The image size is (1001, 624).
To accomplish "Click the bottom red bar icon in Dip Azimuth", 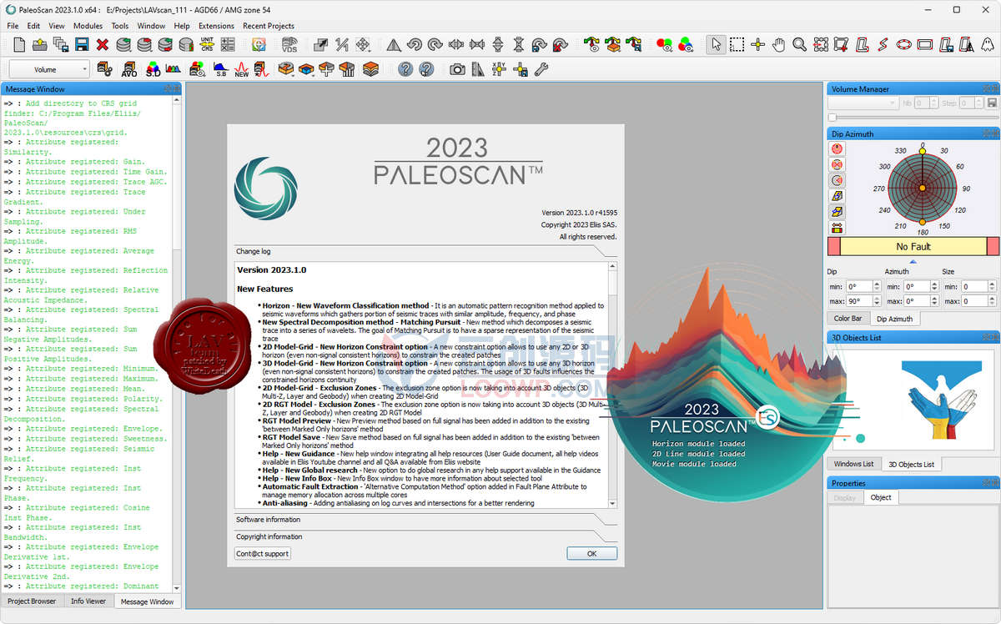I will (x=837, y=228).
